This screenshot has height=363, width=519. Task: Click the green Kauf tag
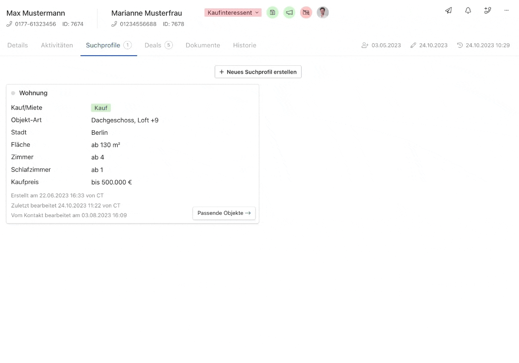coord(101,108)
